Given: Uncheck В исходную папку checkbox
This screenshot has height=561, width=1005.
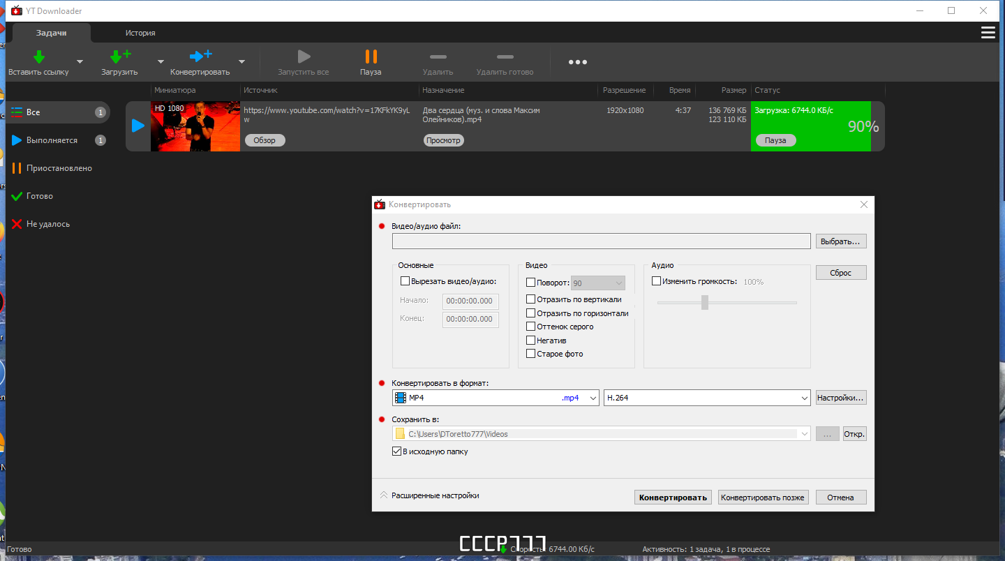Looking at the screenshot, I should (397, 451).
